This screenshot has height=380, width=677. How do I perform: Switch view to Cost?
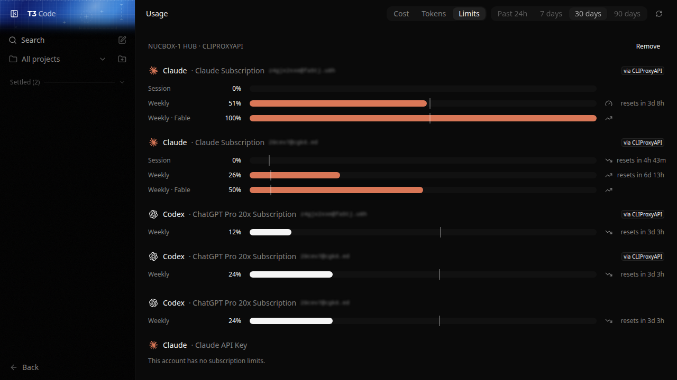(x=401, y=14)
